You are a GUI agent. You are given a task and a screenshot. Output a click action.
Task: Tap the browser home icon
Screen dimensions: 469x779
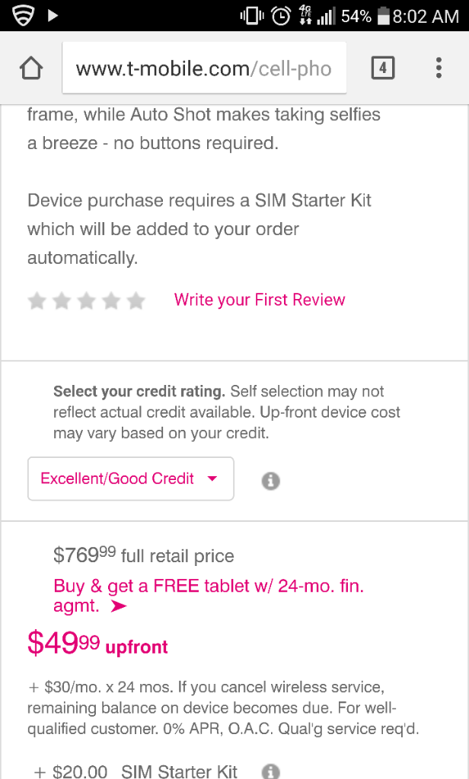(x=31, y=68)
